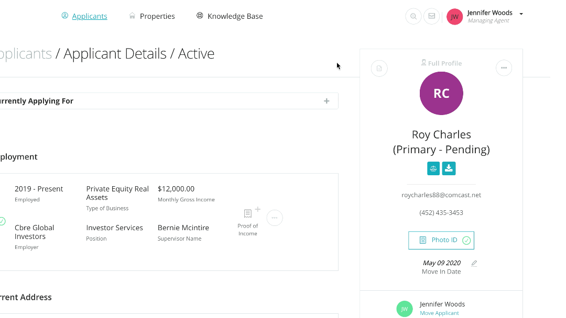Viewport: 566px width, 318px height.
Task: Click the Photo ID button
Action: 441,240
